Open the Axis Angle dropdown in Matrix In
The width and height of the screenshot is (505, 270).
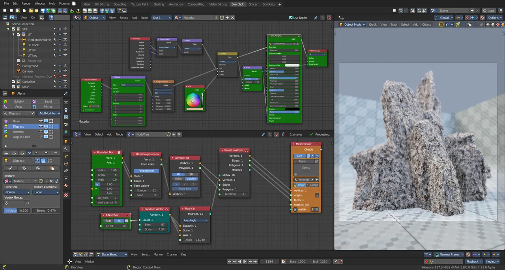(x=195, y=220)
